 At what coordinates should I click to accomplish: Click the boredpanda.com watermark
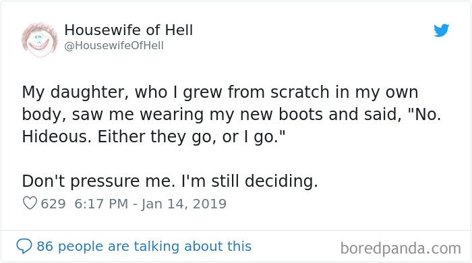click(401, 249)
